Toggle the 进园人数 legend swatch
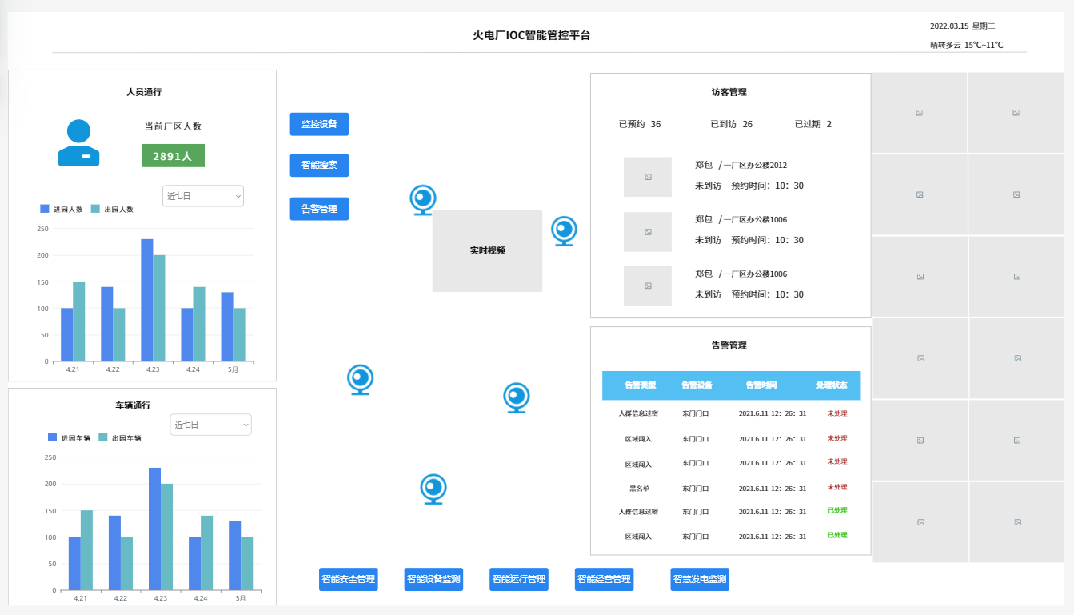This screenshot has height=615, width=1074. tap(45, 209)
